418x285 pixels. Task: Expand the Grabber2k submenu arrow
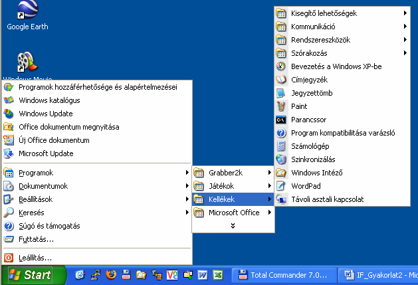[270, 173]
